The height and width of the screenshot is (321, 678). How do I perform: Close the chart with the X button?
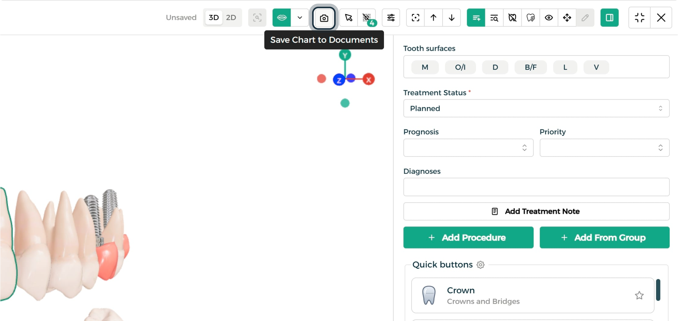coord(661,18)
